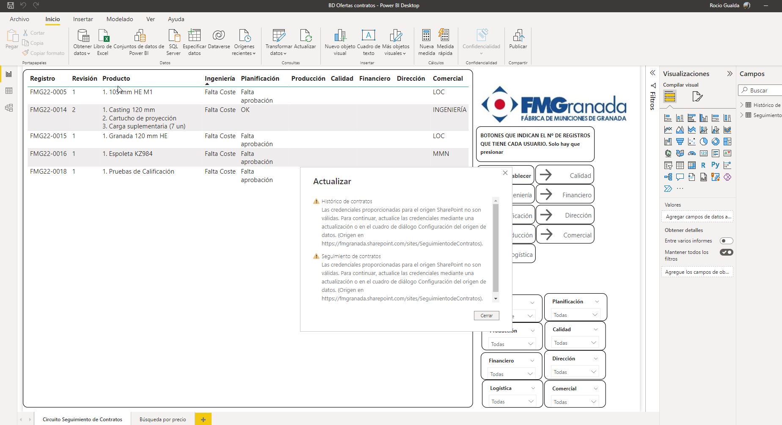Click the Actualizar dialog scrollbar down arrow
The height and width of the screenshot is (425, 782).
pos(496,299)
